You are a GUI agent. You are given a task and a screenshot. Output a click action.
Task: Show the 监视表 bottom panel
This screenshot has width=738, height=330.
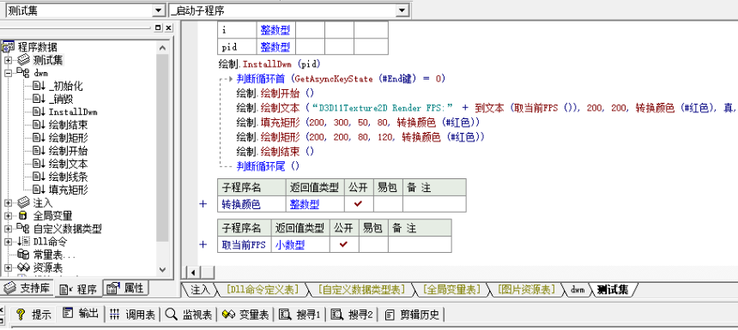tap(189, 315)
